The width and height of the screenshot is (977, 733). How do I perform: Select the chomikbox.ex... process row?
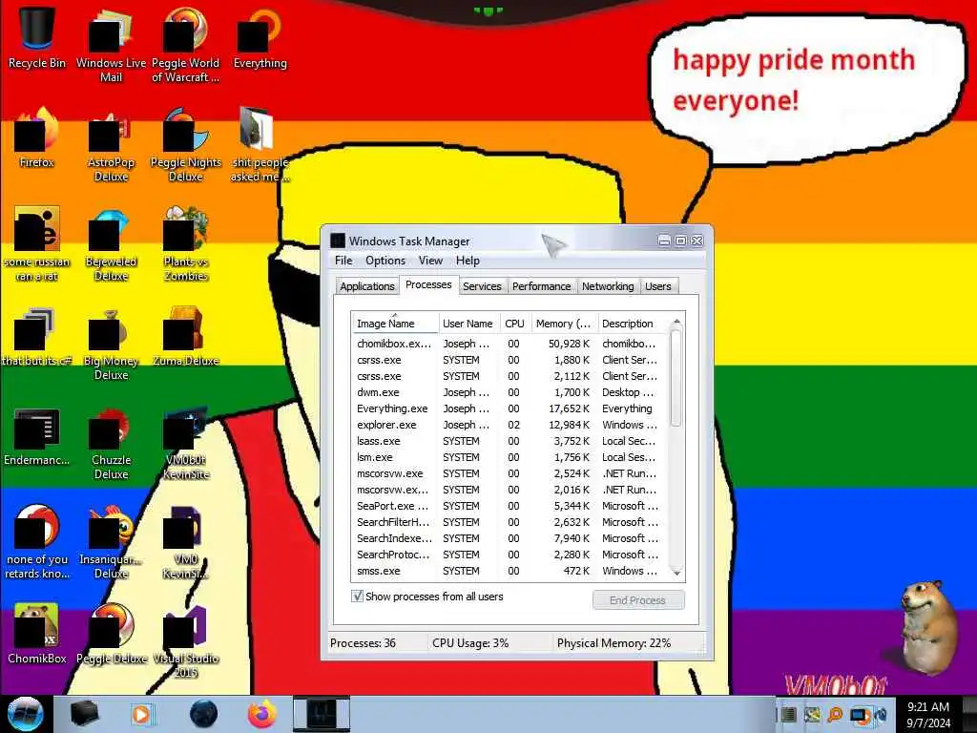pos(509,344)
